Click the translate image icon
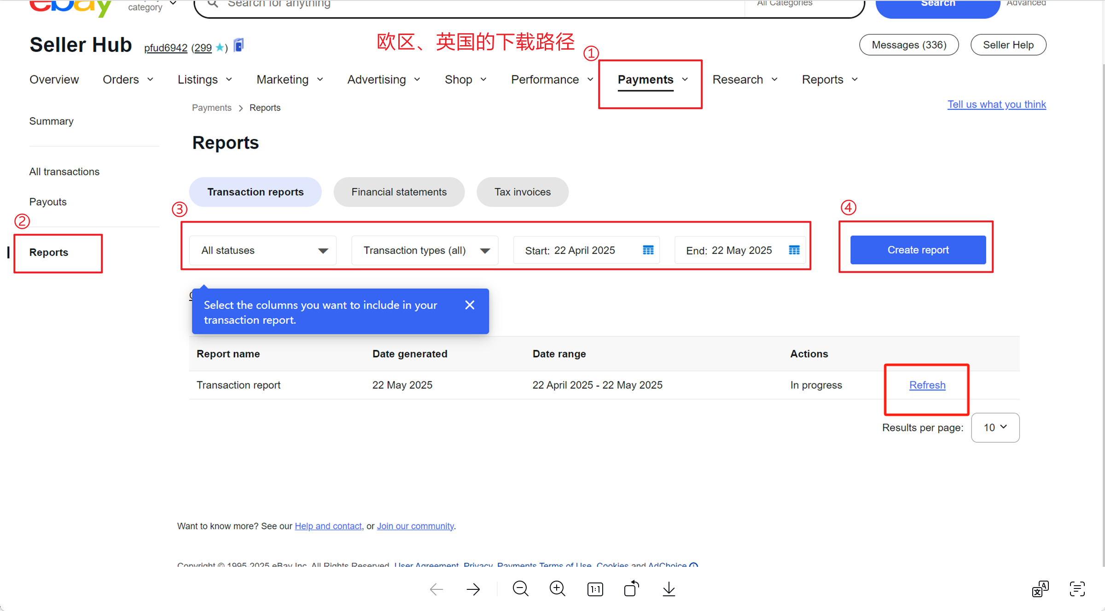Image resolution: width=1105 pixels, height=611 pixels. [1040, 588]
